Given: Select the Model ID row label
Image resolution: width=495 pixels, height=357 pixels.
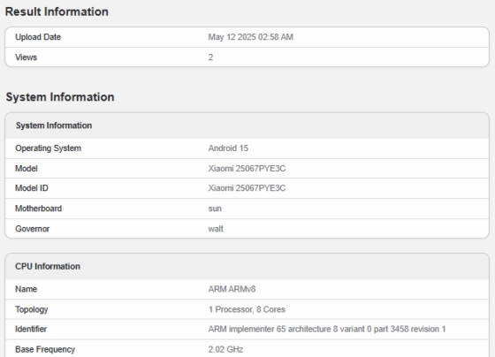Looking at the screenshot, I should click(x=32, y=188).
